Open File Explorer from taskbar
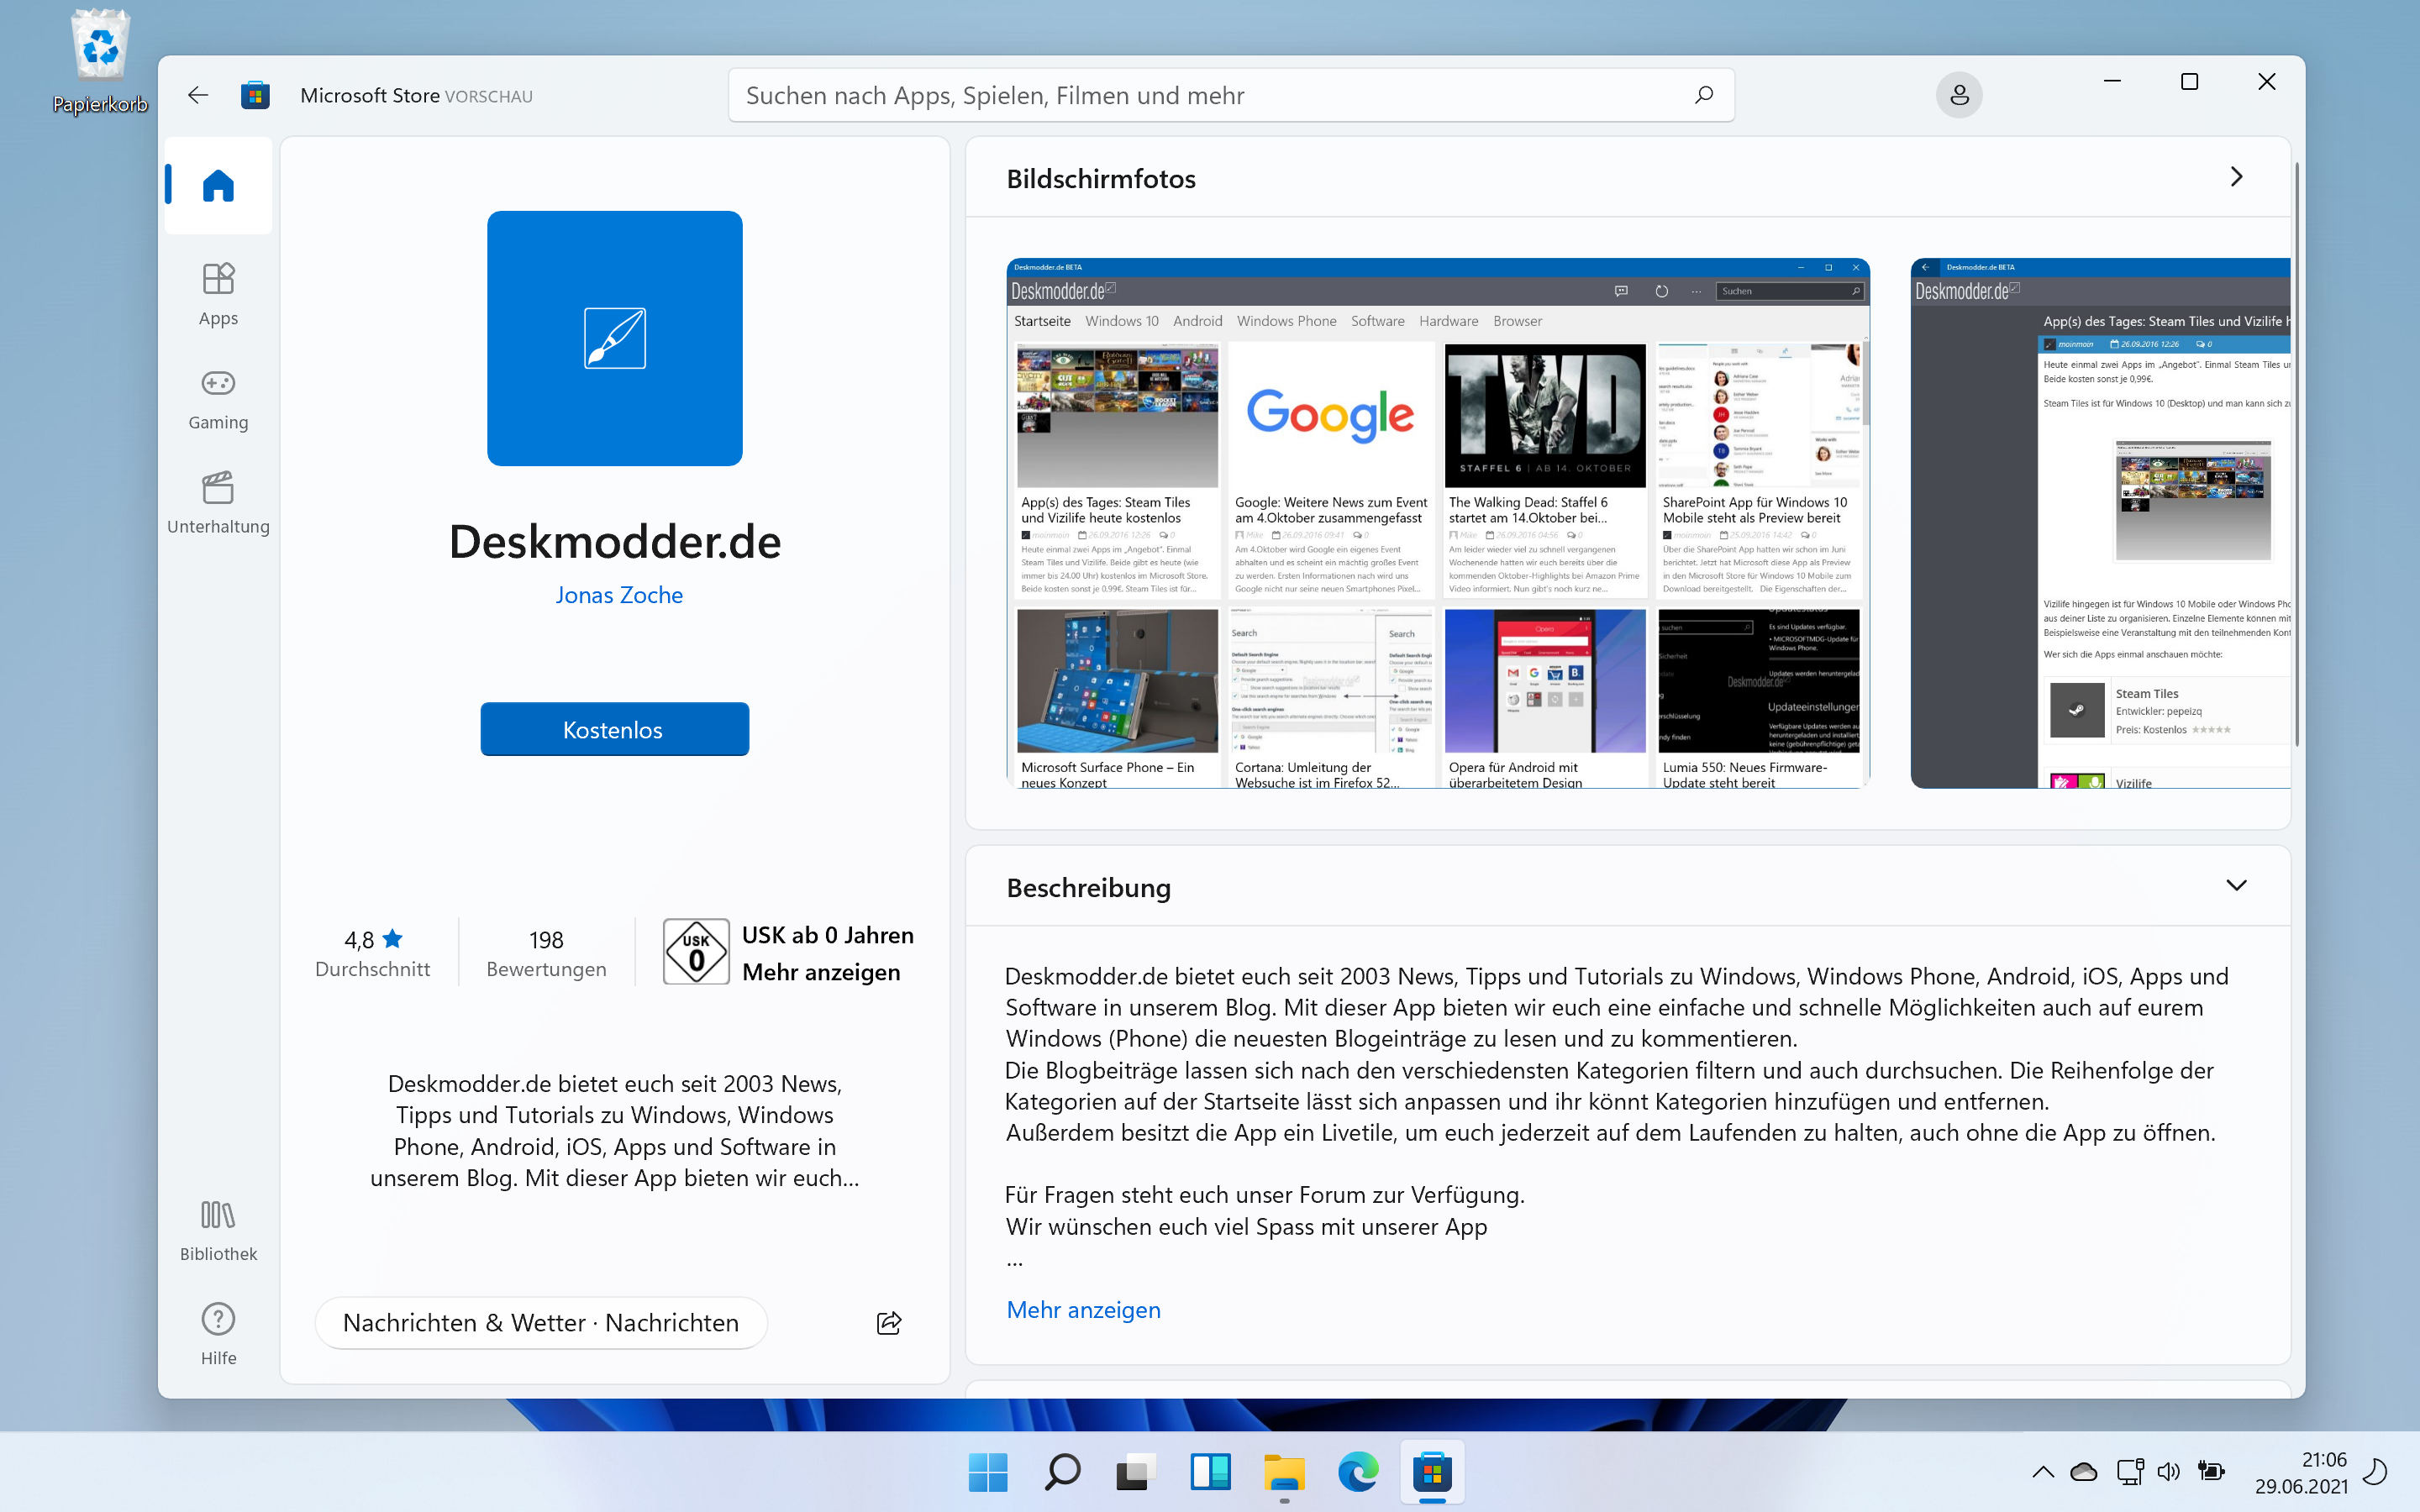Screen dimensions: 2420x1512 click(1284, 1471)
